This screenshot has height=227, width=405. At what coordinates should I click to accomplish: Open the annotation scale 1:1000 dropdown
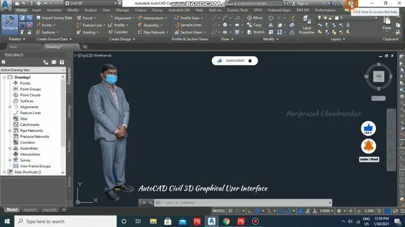326,211
